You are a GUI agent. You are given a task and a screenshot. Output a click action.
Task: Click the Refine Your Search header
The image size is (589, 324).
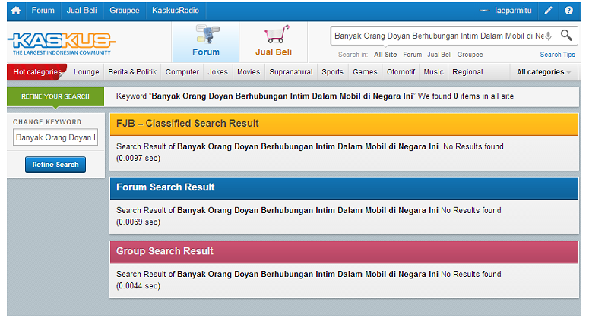[55, 97]
